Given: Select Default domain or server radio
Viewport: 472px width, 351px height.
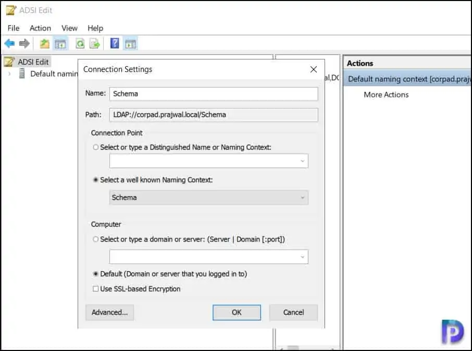Looking at the screenshot, I should 95,274.
